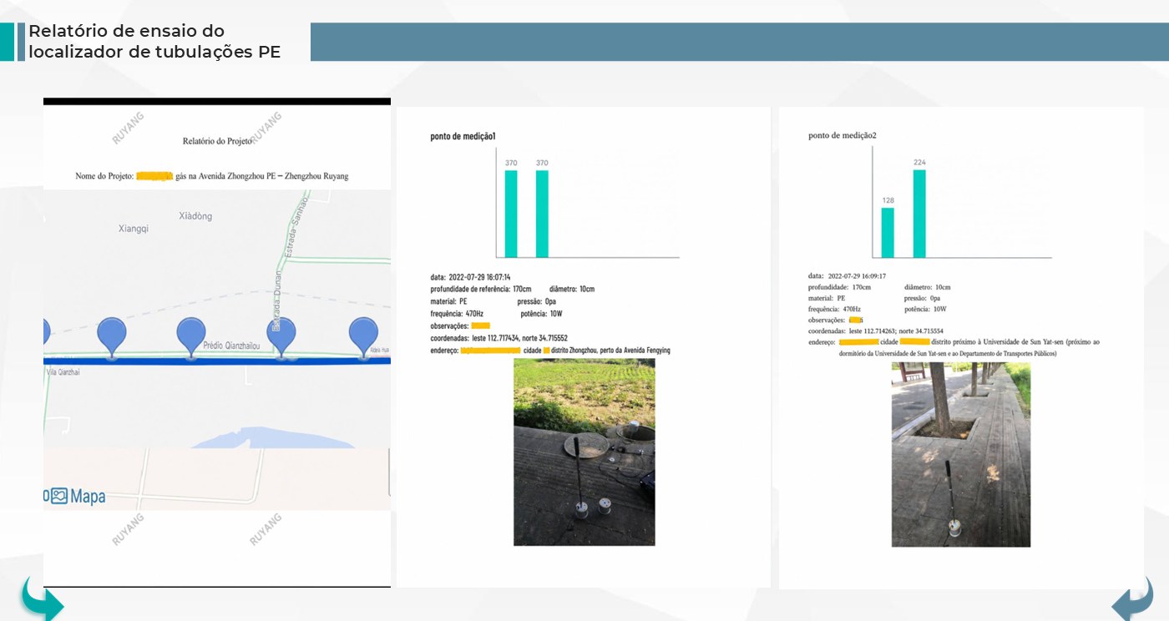Click the 128 bar in second chart
The width and height of the screenshot is (1169, 621).
click(x=888, y=233)
